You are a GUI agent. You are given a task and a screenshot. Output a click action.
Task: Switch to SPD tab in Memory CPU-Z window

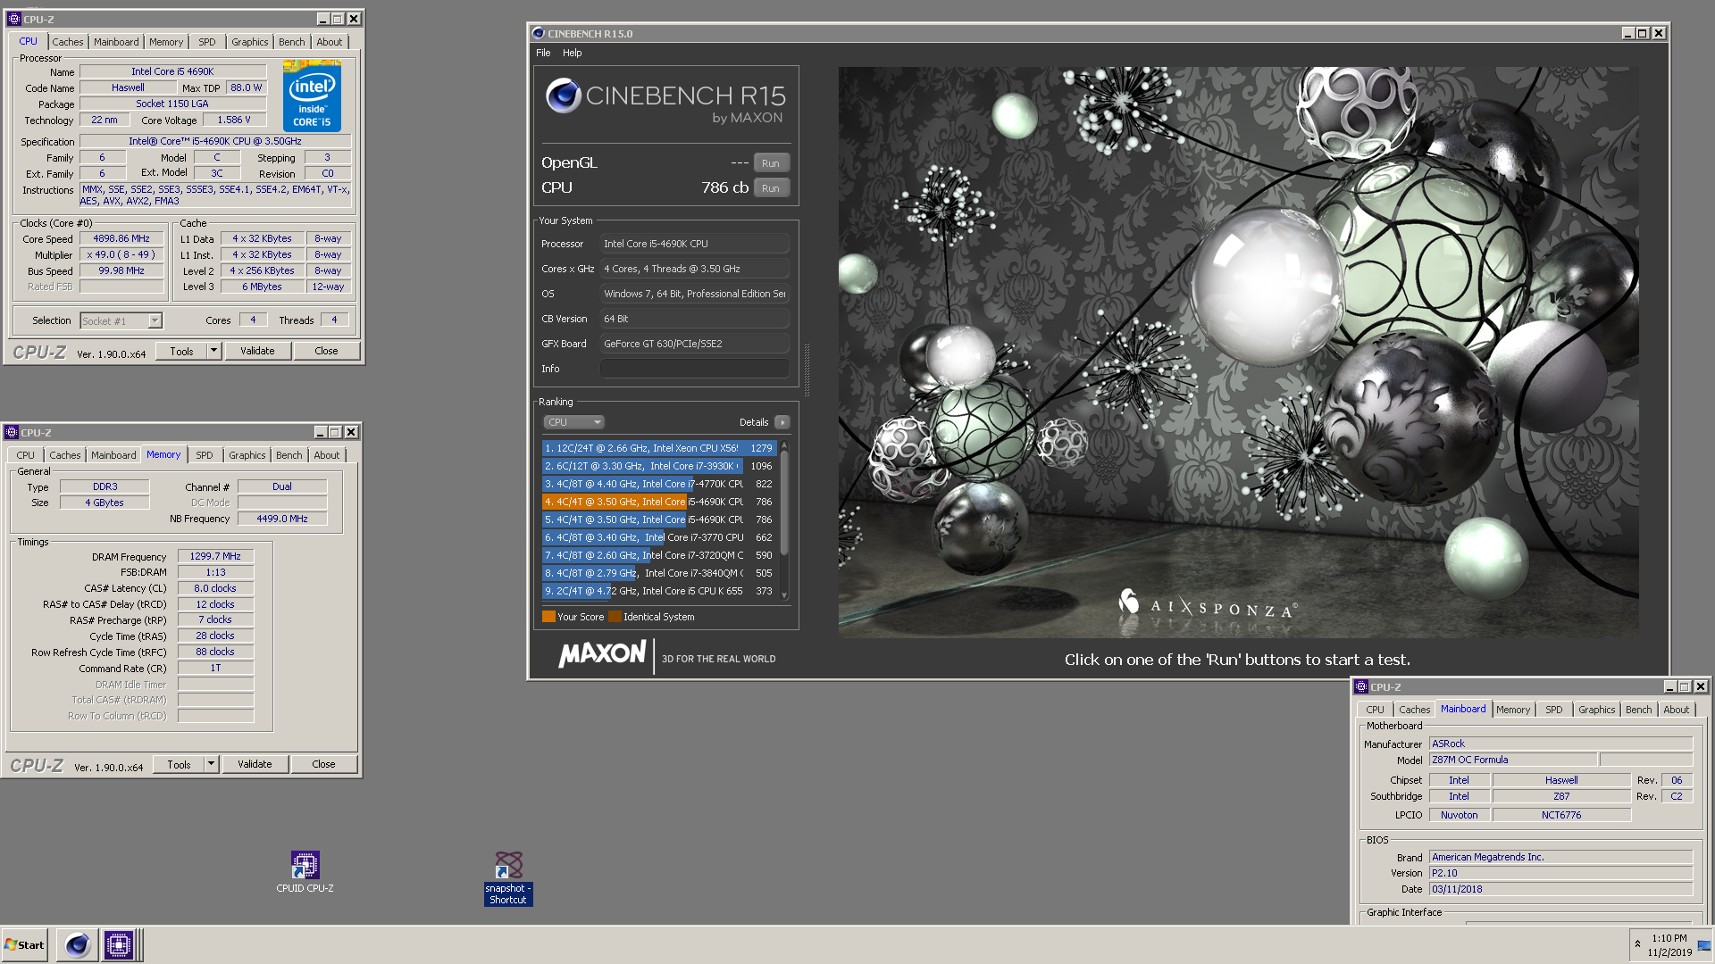[205, 455]
